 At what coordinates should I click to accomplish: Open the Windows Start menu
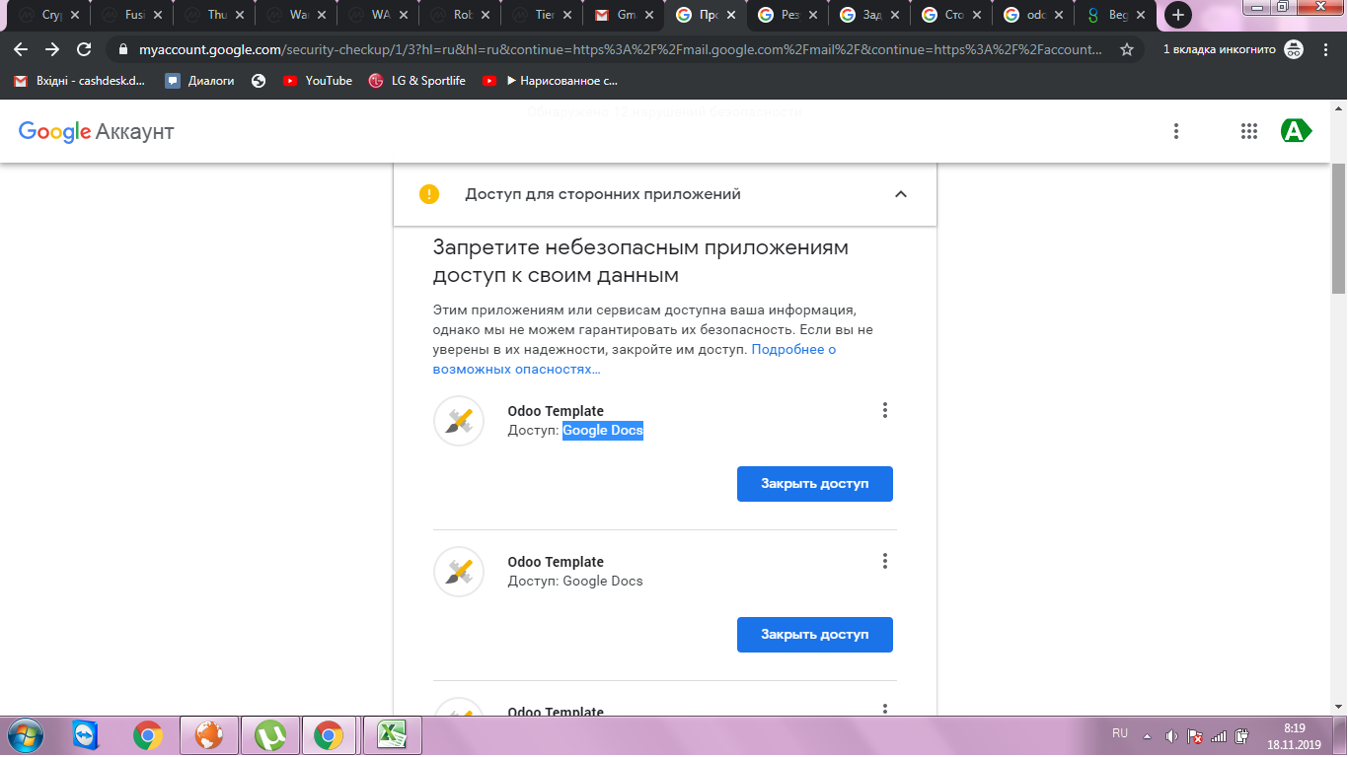[x=24, y=735]
